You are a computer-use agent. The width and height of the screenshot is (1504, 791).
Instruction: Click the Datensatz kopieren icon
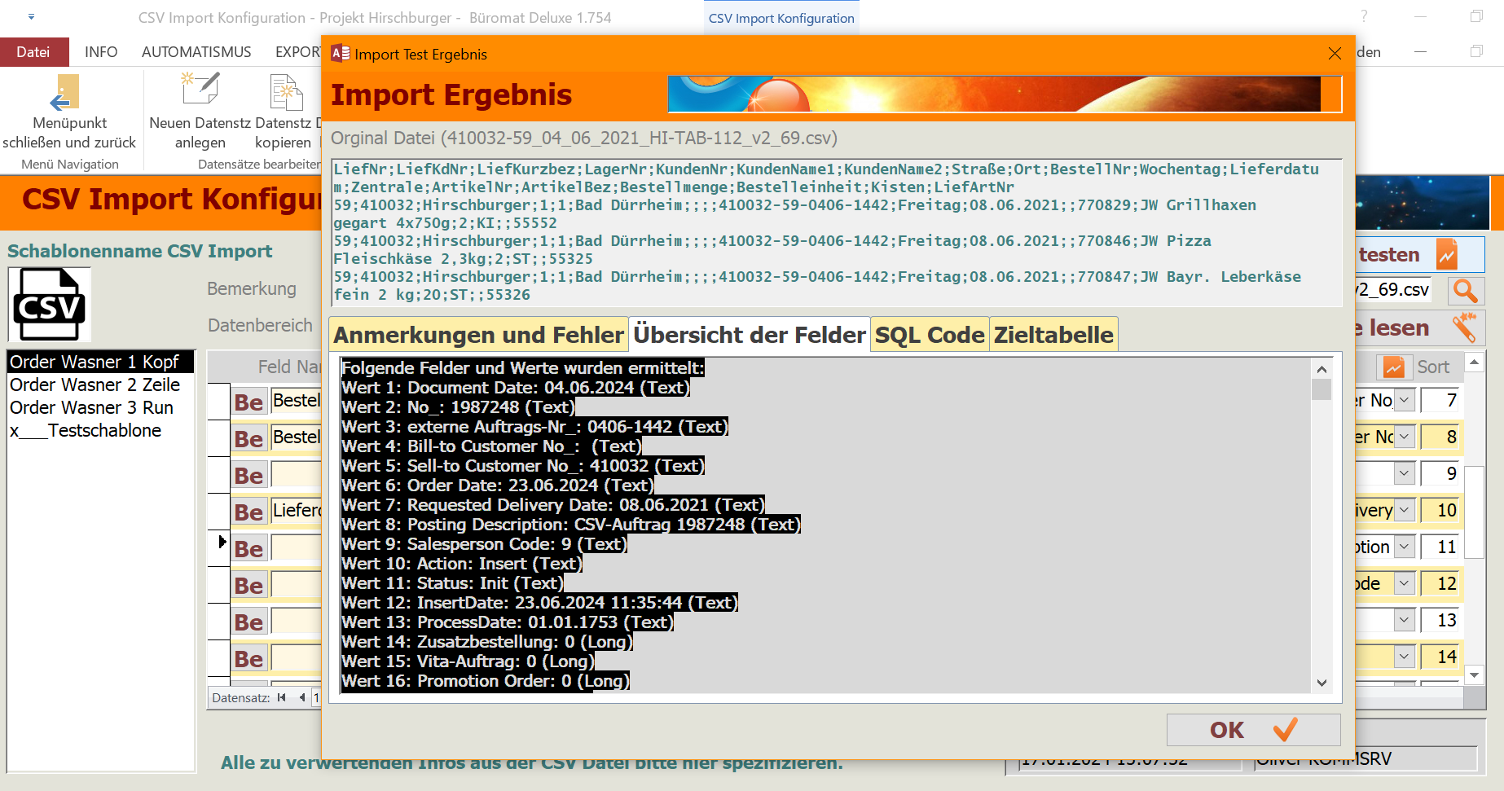tap(286, 92)
